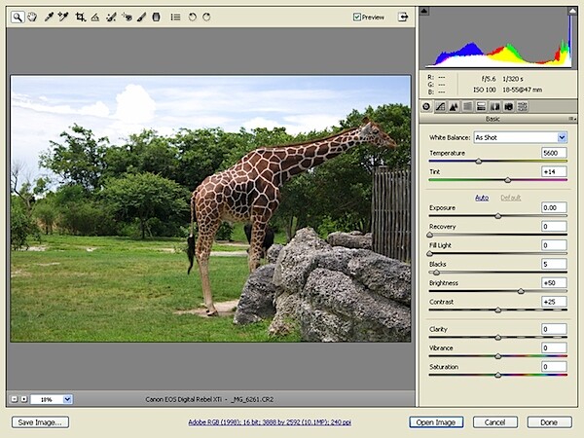Click the Save Image button

(x=40, y=422)
